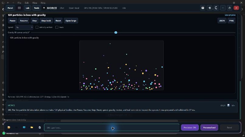Screen dimensions: 245x137
Task: Click the SIR type here input field
Action: pyautogui.click(x=112, y=128)
